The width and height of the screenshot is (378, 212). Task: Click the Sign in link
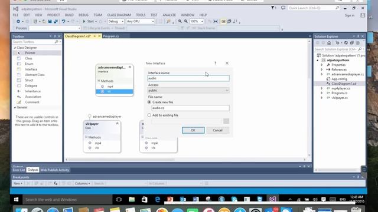pos(350,15)
